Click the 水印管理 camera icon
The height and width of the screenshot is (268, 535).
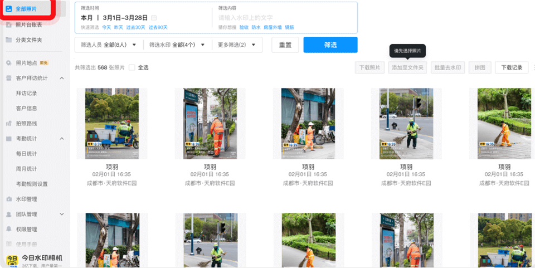9,199
